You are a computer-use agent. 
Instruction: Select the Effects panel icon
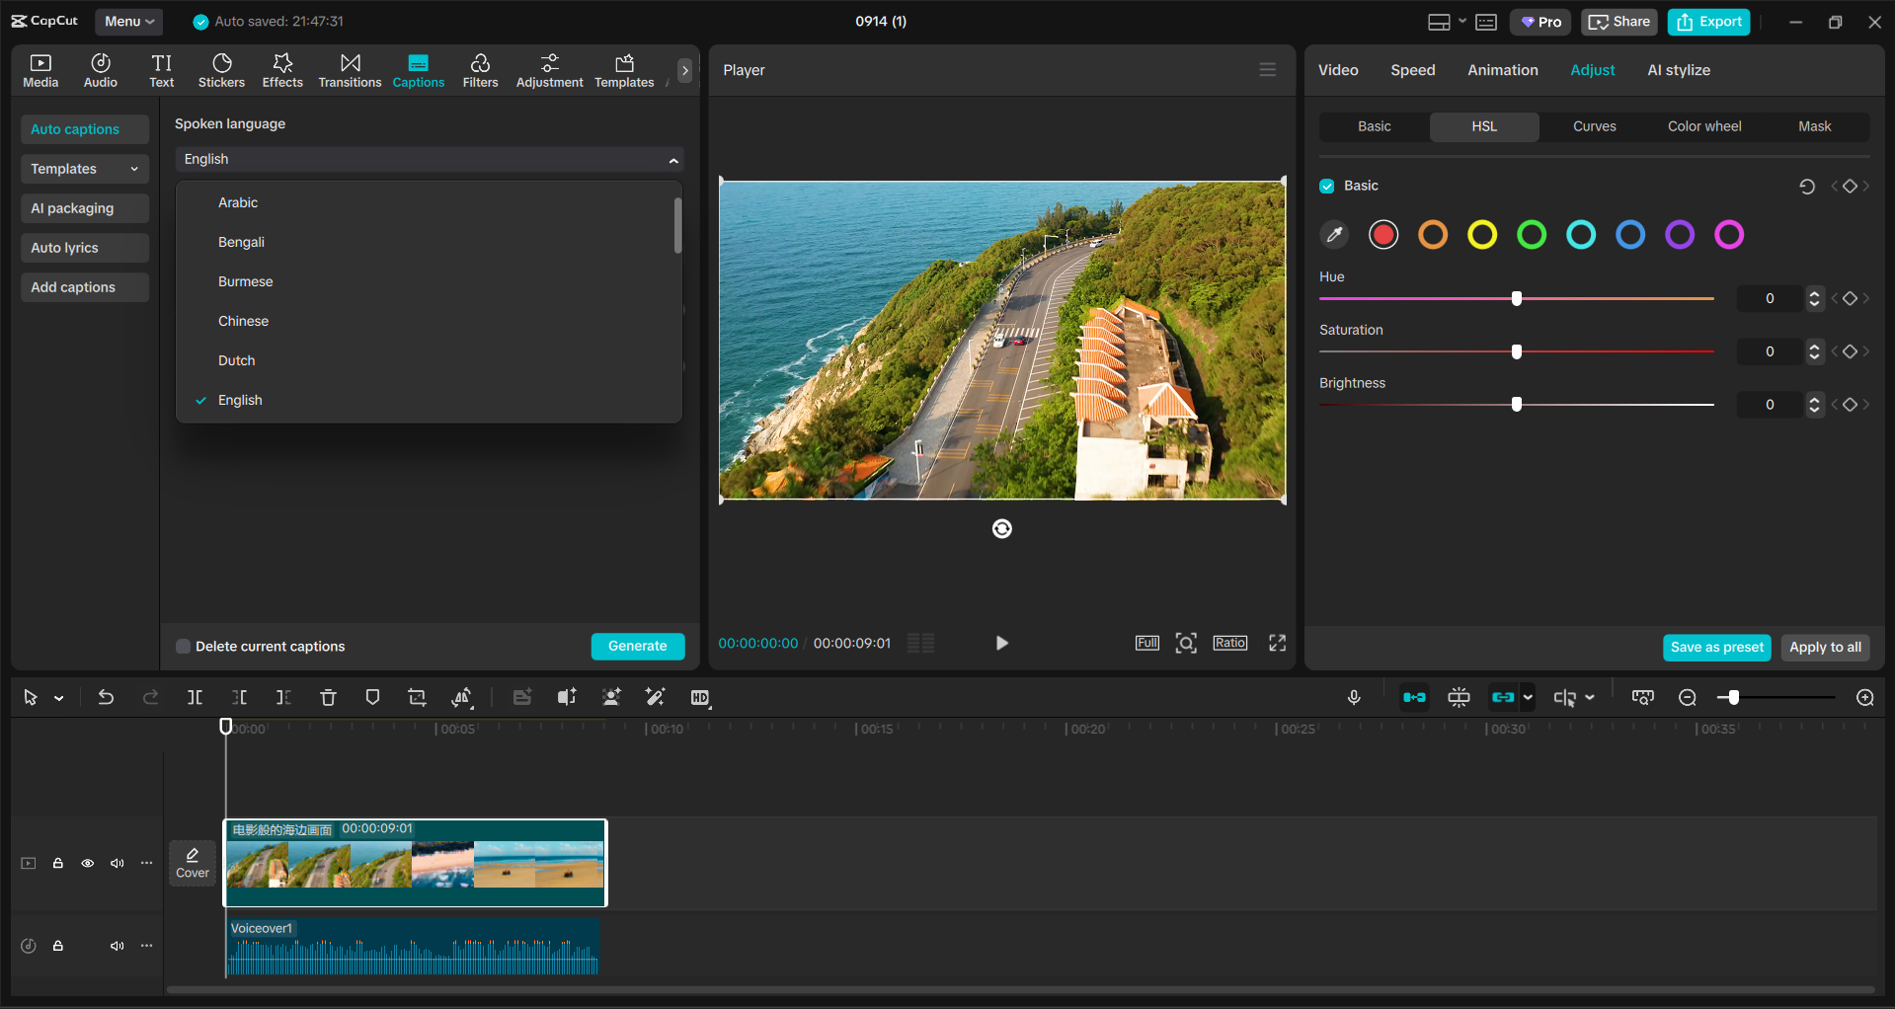pyautogui.click(x=281, y=69)
